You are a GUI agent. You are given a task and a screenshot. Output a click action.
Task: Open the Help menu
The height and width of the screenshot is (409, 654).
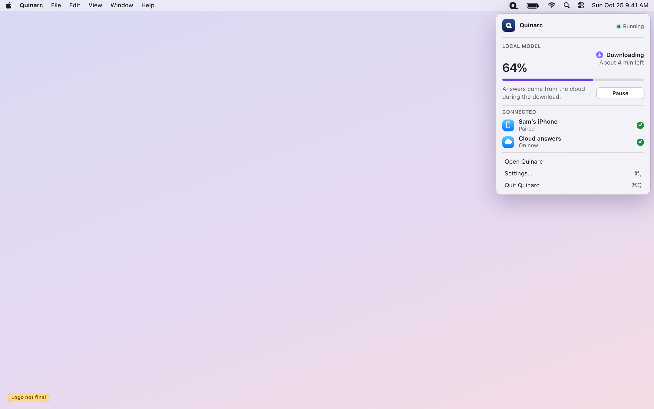tap(148, 5)
